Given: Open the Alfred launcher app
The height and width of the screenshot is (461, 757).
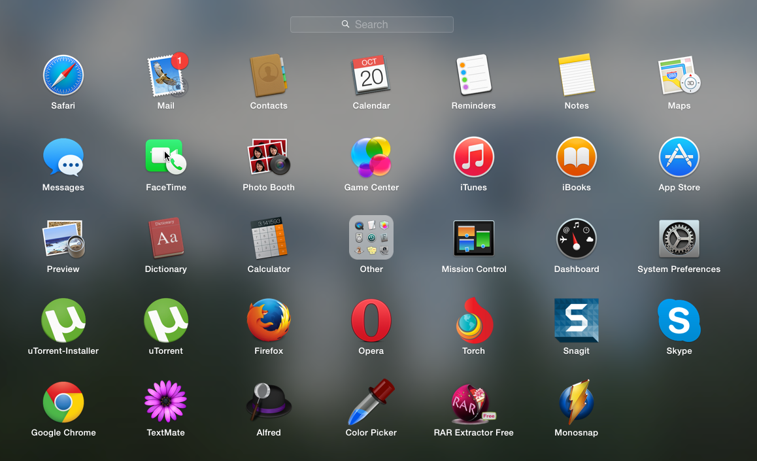Looking at the screenshot, I should click(x=269, y=402).
